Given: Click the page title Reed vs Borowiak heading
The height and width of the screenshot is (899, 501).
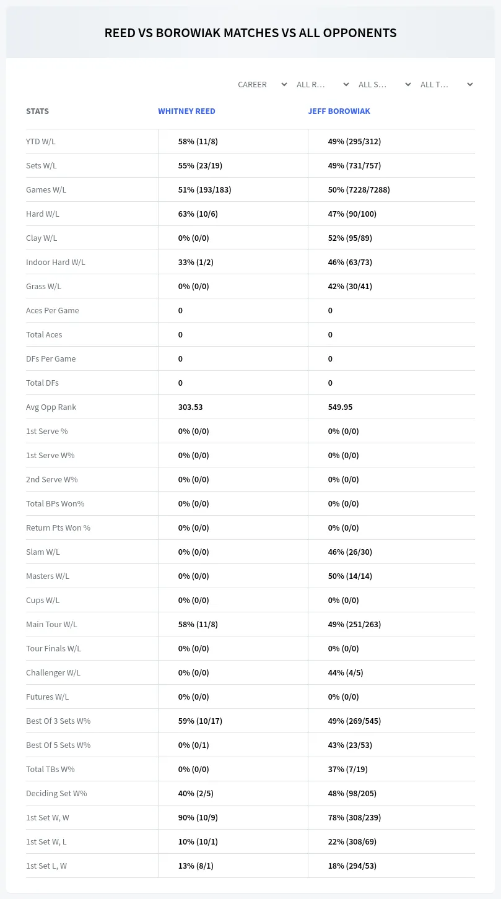Looking at the screenshot, I should coord(250,33).
